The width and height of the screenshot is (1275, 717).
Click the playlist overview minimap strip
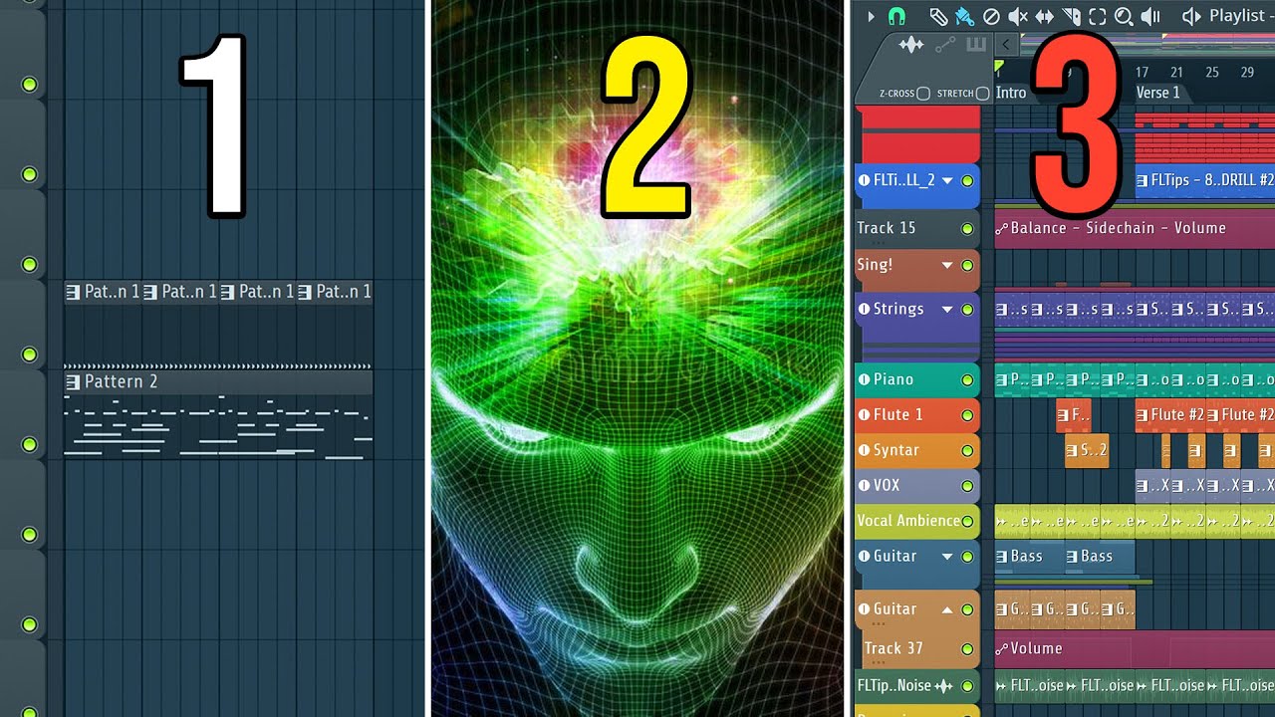click(1146, 44)
